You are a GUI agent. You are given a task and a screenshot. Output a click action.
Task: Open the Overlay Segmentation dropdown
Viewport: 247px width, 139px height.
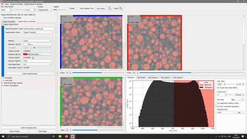coord(45,10)
